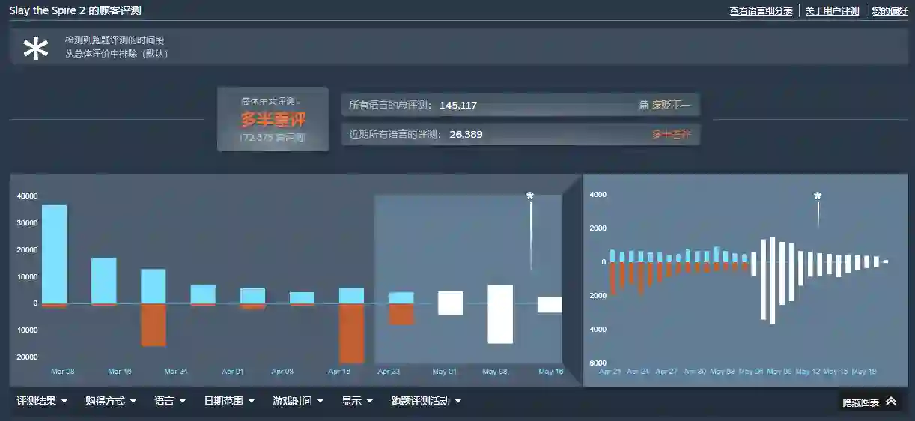Click the Mar 24 axis label
The height and width of the screenshot is (421, 915).
pos(175,372)
